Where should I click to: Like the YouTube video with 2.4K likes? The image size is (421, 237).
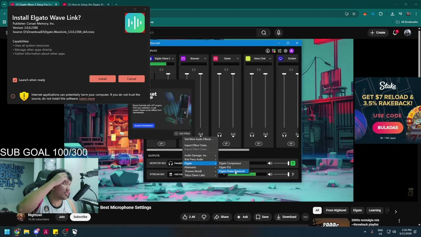(x=189, y=217)
